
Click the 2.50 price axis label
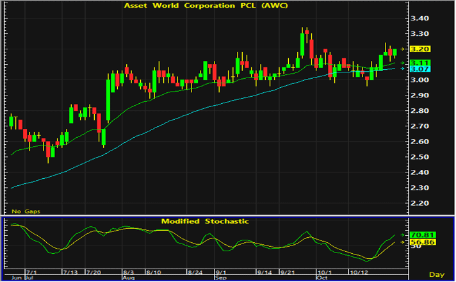click(x=419, y=157)
